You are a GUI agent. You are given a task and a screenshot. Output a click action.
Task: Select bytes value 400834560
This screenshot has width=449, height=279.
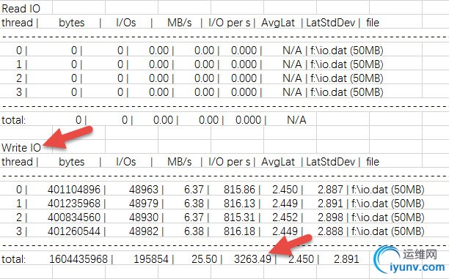(74, 217)
